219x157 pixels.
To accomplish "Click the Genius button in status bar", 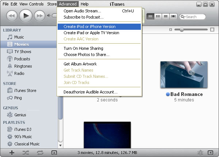I will [x=200, y=153].
